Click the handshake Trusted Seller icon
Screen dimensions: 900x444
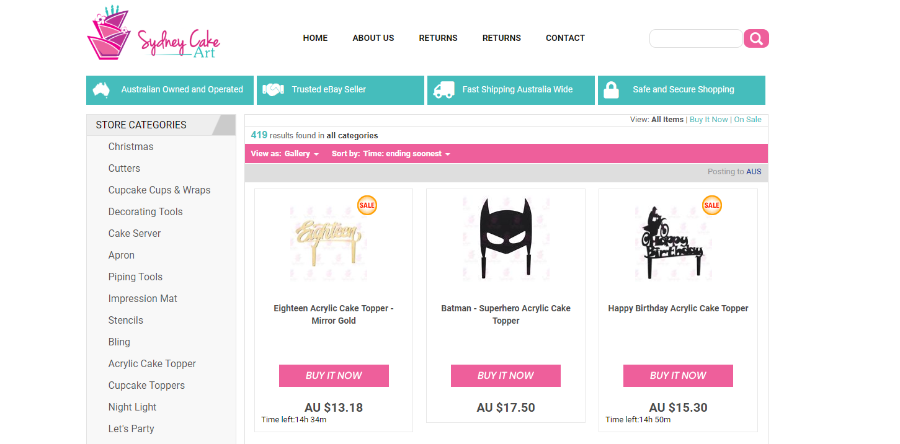[x=273, y=90]
